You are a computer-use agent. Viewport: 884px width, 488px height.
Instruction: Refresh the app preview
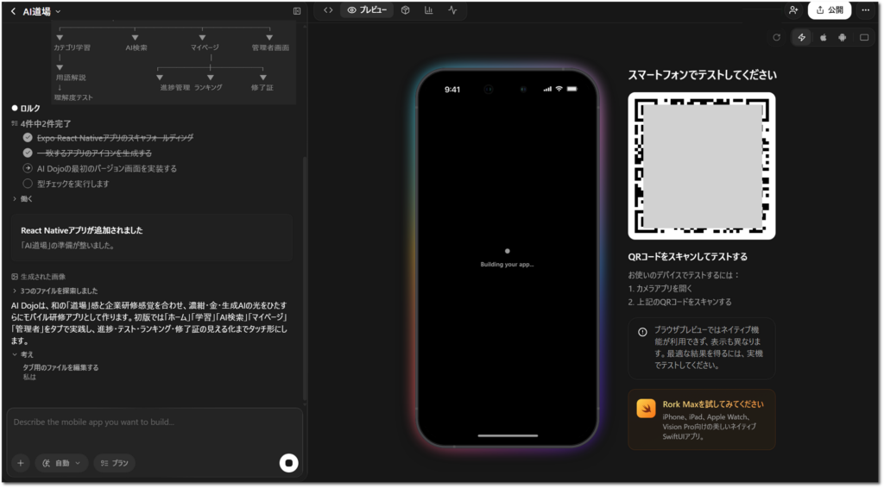click(776, 37)
